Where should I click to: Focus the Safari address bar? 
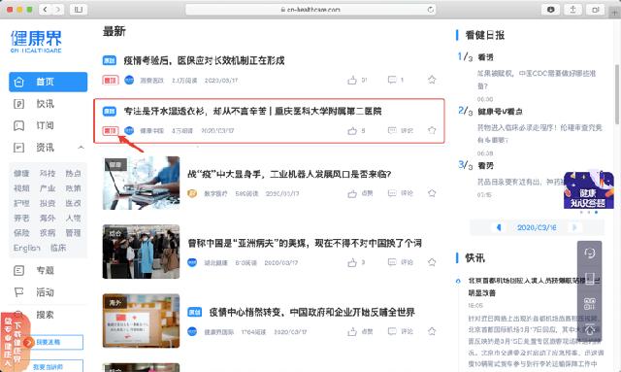point(310,10)
